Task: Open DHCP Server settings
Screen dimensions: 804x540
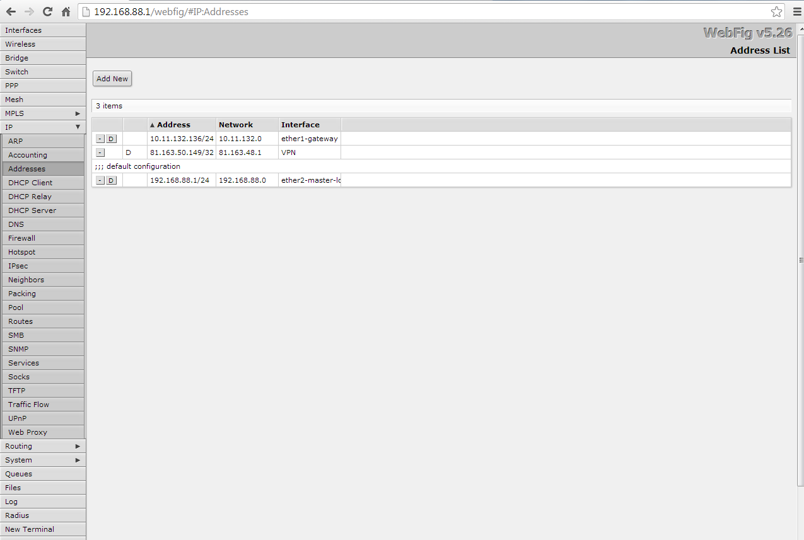Action: coord(43,210)
